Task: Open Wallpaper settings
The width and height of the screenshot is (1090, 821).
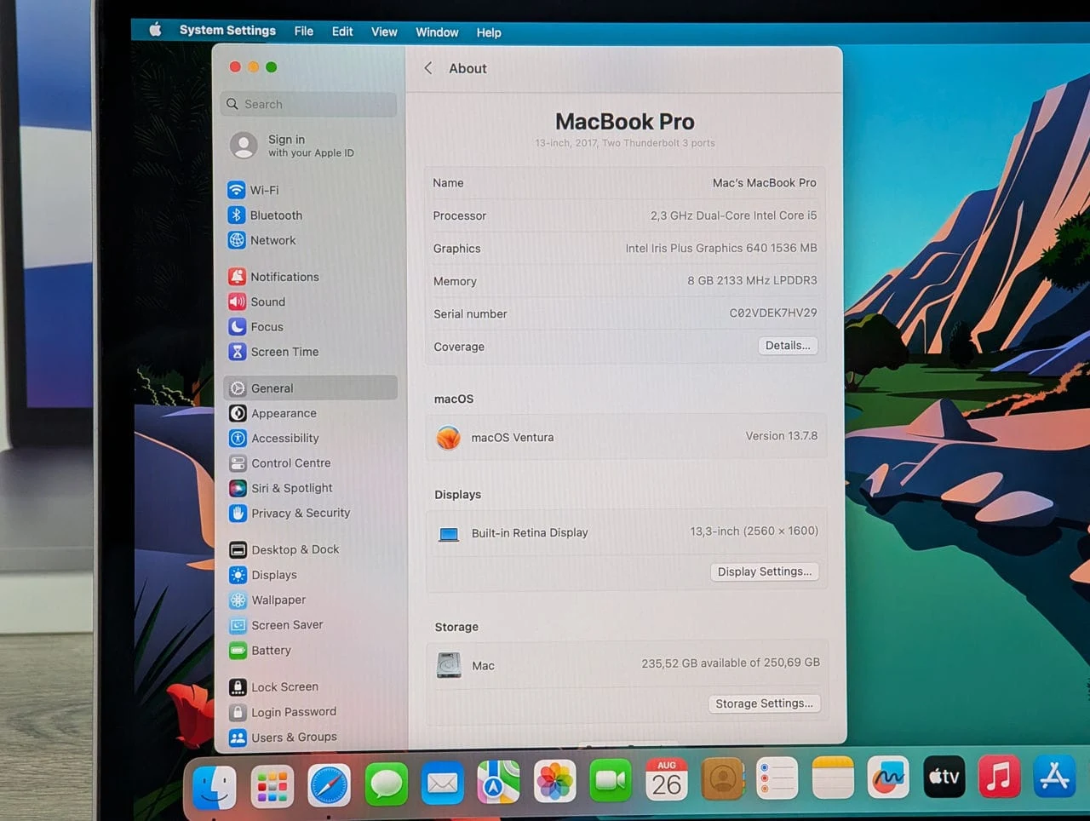Action: click(x=267, y=600)
